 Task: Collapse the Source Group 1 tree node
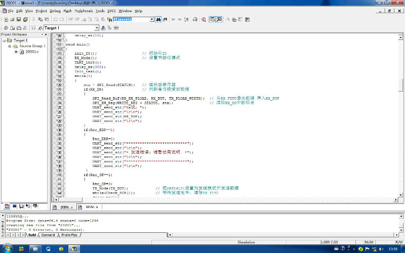pos(10,46)
